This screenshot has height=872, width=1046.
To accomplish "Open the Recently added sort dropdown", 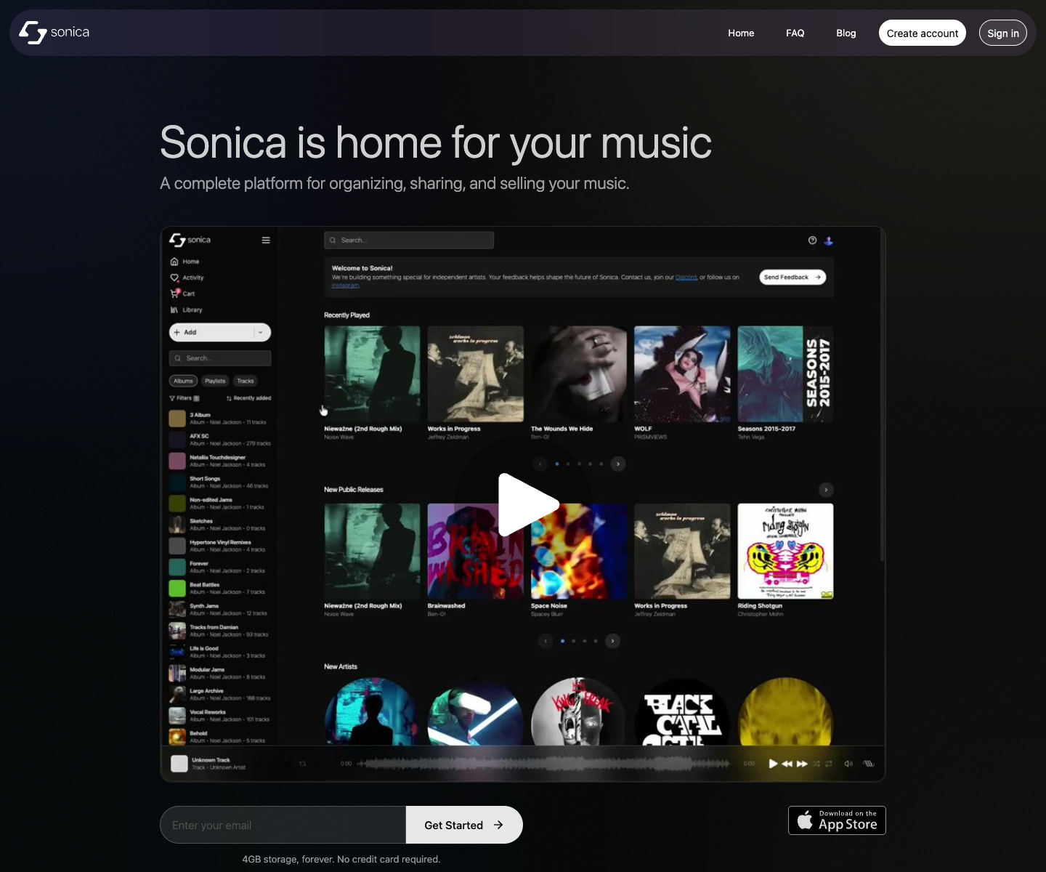I will pos(248,398).
